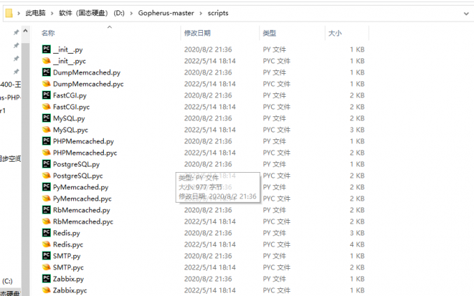Open address bar history dropdown
This screenshot has width=474, height=296.
point(466,14)
